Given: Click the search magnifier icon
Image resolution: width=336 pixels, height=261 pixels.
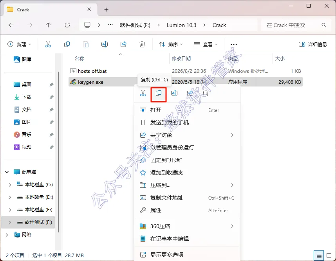Looking at the screenshot, I should pyautogui.click(x=324, y=25).
